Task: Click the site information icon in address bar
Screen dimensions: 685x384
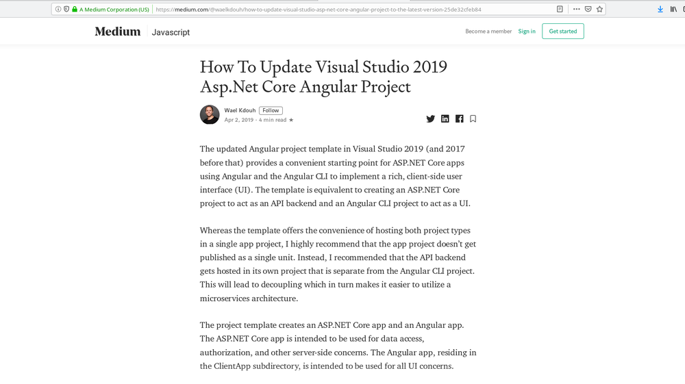Action: click(58, 9)
